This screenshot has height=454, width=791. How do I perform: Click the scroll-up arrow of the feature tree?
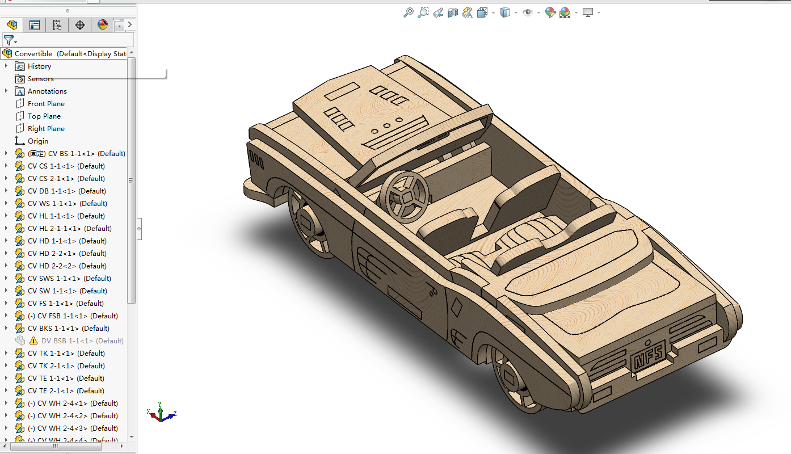[x=132, y=53]
